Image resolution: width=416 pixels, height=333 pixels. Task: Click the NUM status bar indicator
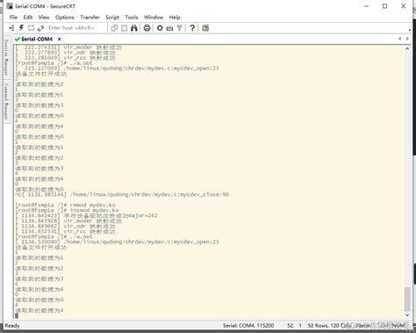pos(399,325)
